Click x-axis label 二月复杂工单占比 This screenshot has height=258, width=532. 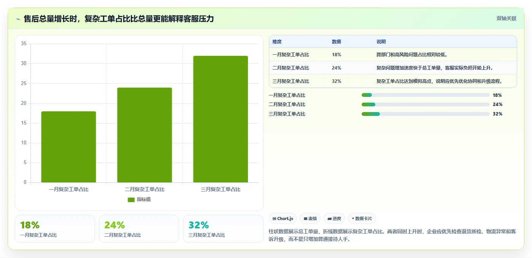tap(145, 189)
